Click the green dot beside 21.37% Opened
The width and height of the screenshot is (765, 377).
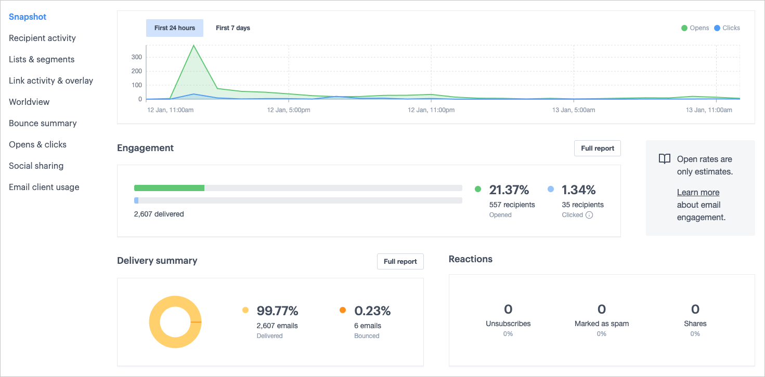point(479,188)
